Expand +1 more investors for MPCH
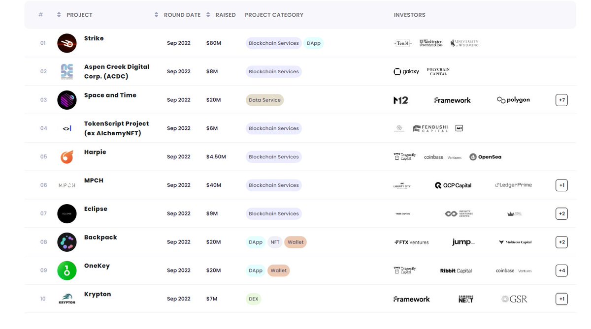The image size is (591, 329). pyautogui.click(x=561, y=185)
